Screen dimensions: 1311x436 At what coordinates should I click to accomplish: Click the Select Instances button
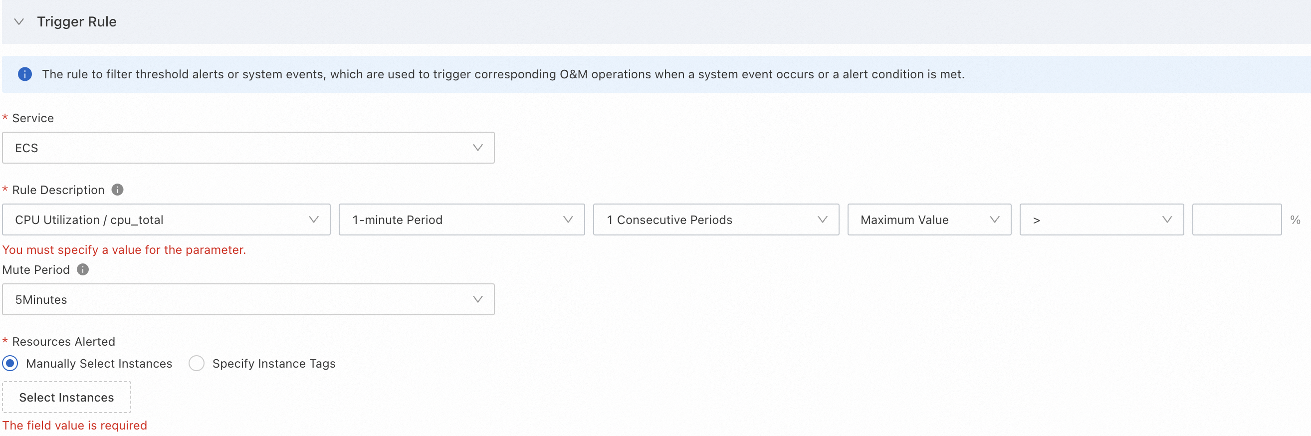[x=67, y=397]
